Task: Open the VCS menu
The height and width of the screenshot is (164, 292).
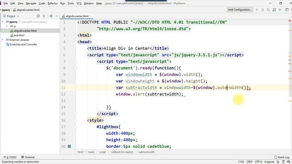Action: coord(79,3)
